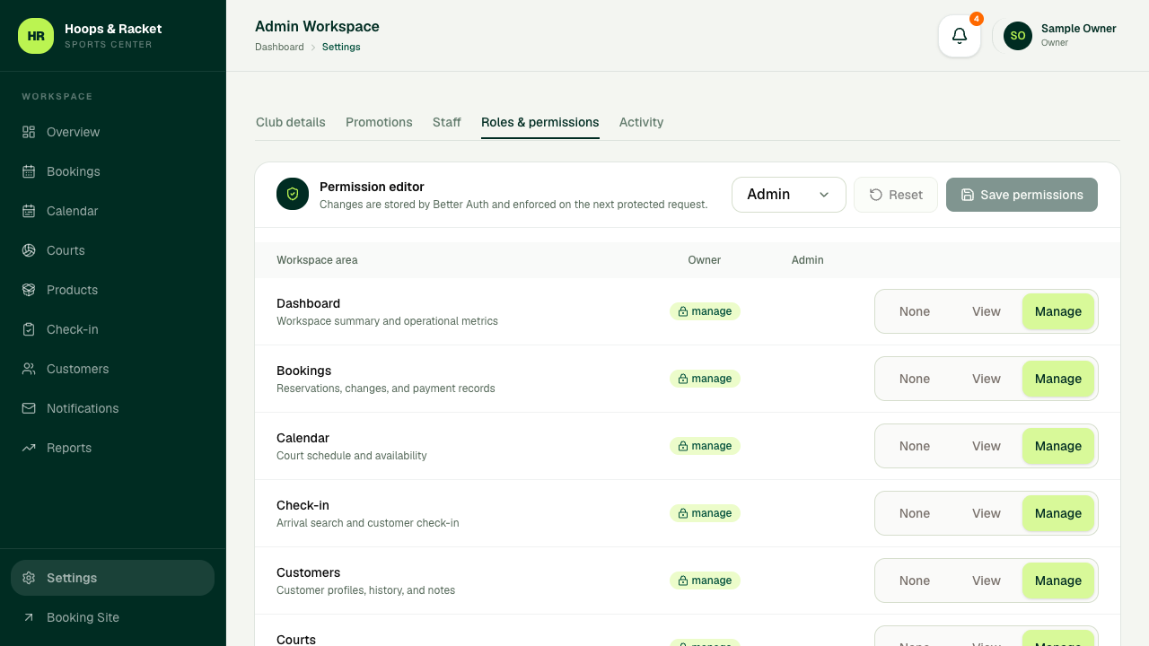Go to Dashboard breadcrumb link
This screenshot has width=1149, height=646.
point(279,47)
